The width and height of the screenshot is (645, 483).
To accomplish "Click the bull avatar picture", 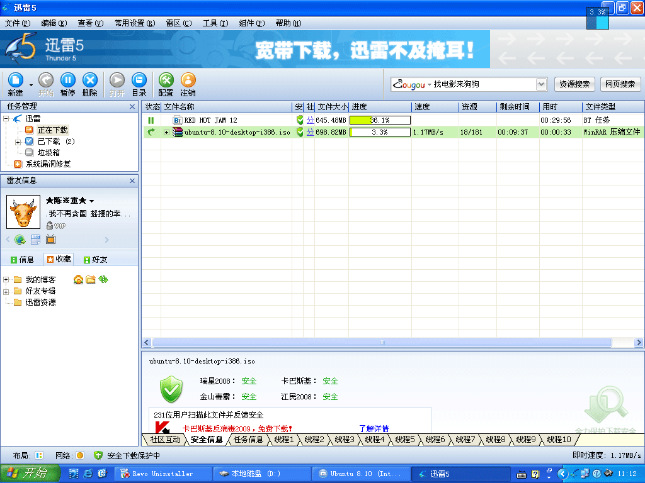I will 23,211.
